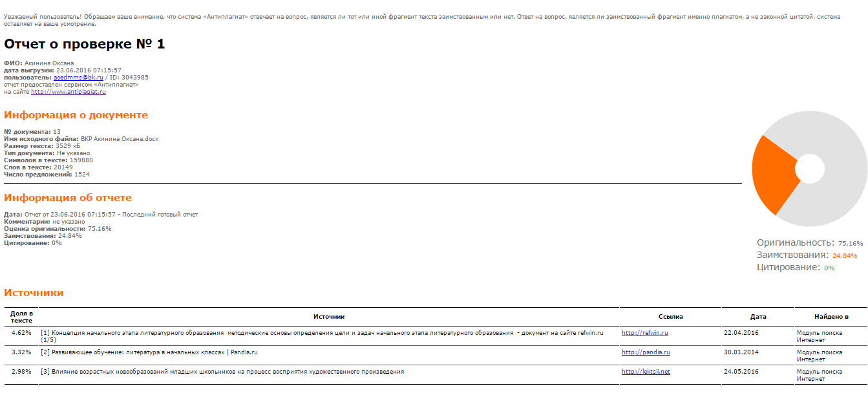Image resolution: width=868 pixels, height=406 pixels.
Task: Click the 'Источники' section heading
Action: pyautogui.click(x=34, y=293)
